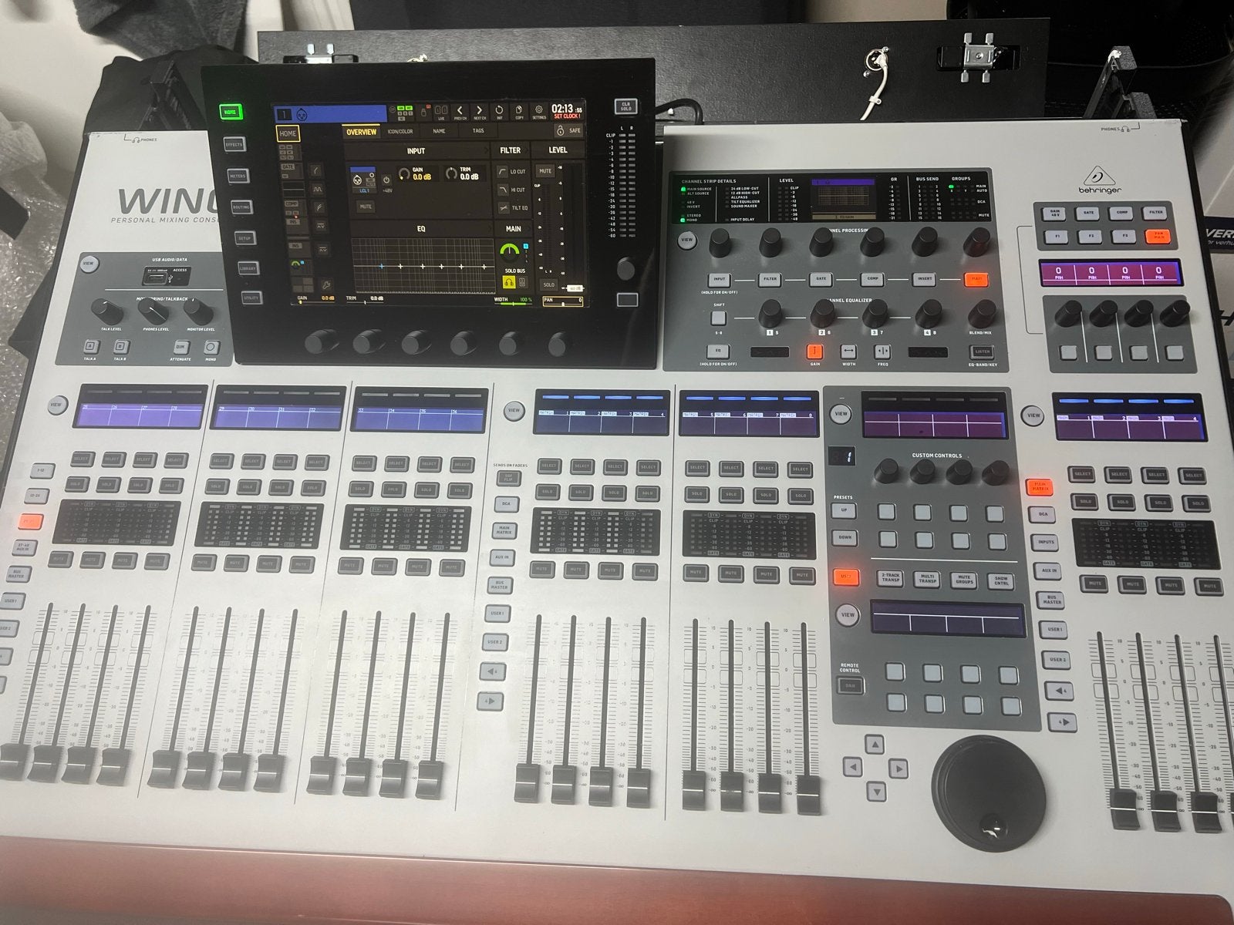The height and width of the screenshot is (925, 1234).
Task: Tap the 48V phantom power icon
Action: coord(387,180)
